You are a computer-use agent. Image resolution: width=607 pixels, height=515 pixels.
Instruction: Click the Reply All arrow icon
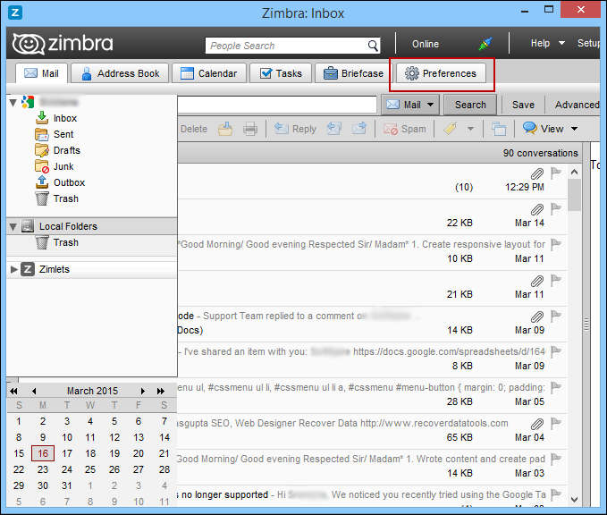click(x=334, y=129)
